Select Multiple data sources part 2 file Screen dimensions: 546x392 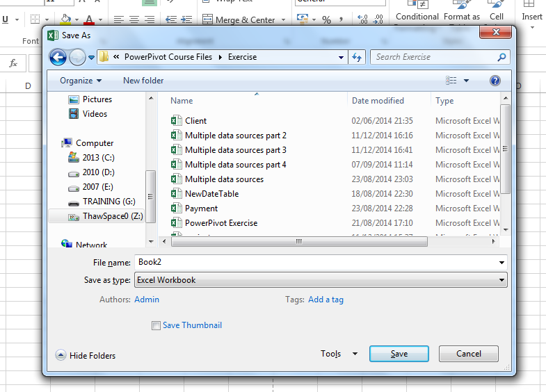[235, 136]
